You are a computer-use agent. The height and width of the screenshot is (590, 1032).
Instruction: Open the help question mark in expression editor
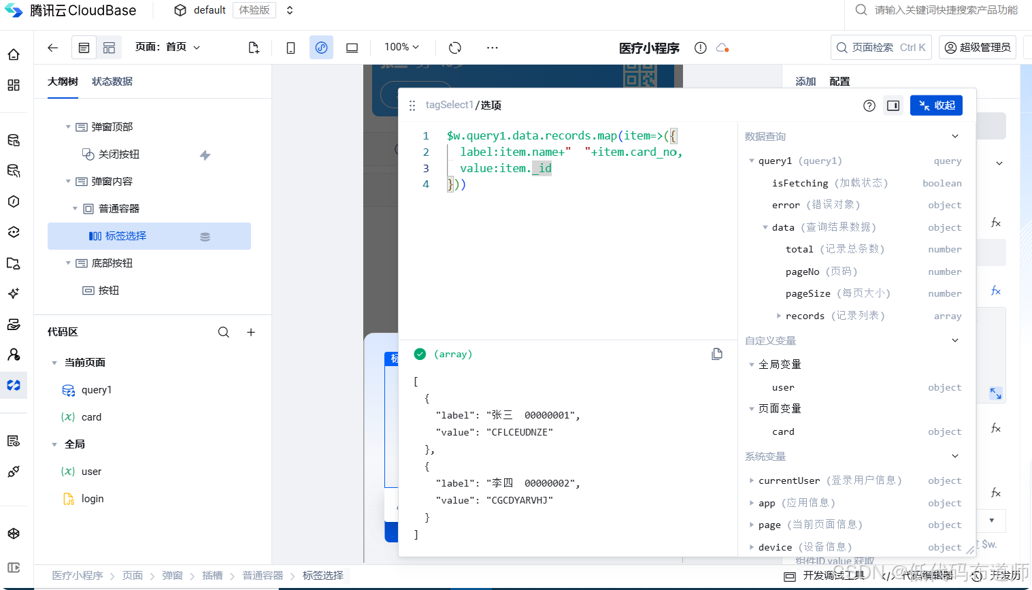[869, 105]
